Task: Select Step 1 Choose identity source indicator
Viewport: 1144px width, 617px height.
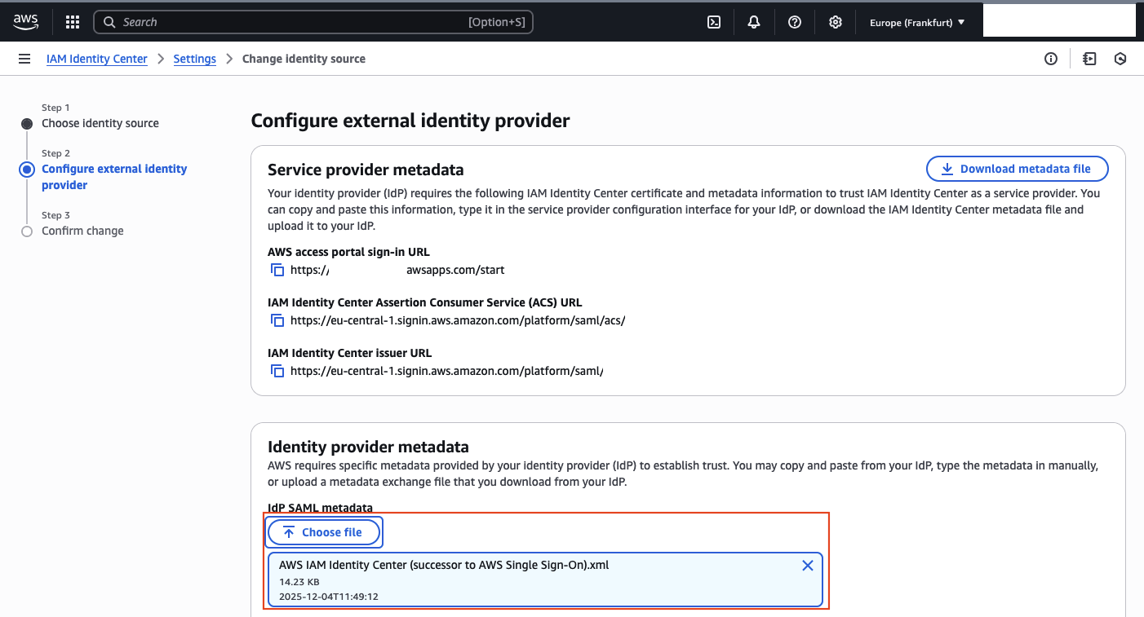Action: coord(27,123)
